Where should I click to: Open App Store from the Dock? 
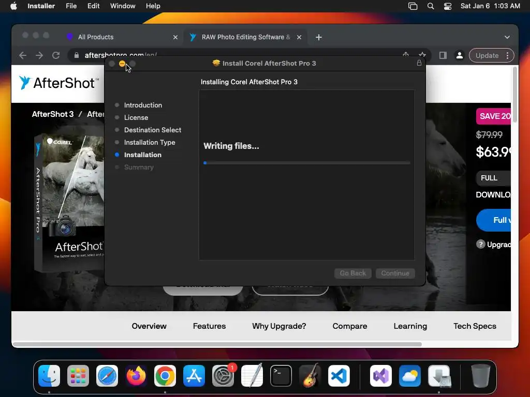click(x=194, y=376)
